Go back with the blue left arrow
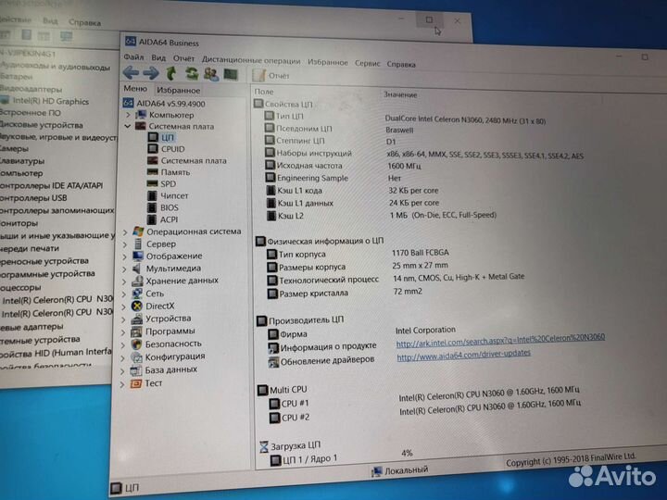667x500 pixels. tap(131, 73)
